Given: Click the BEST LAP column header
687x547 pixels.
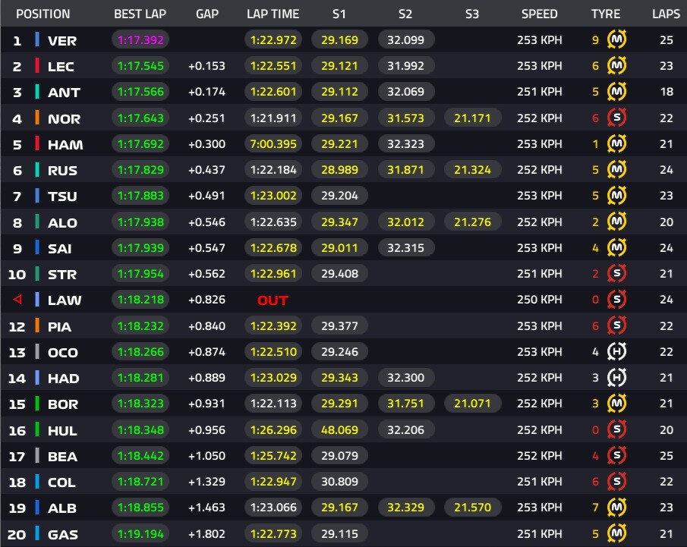Looking at the screenshot, I should 140,14.
